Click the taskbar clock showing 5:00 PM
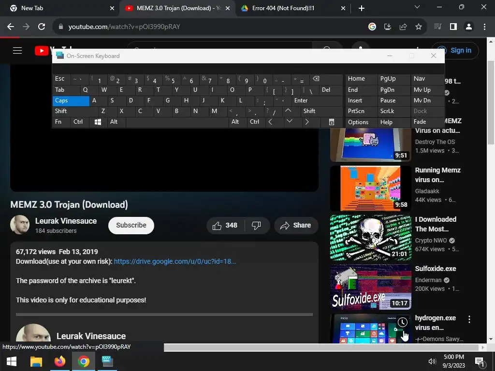495x371 pixels. click(x=453, y=361)
